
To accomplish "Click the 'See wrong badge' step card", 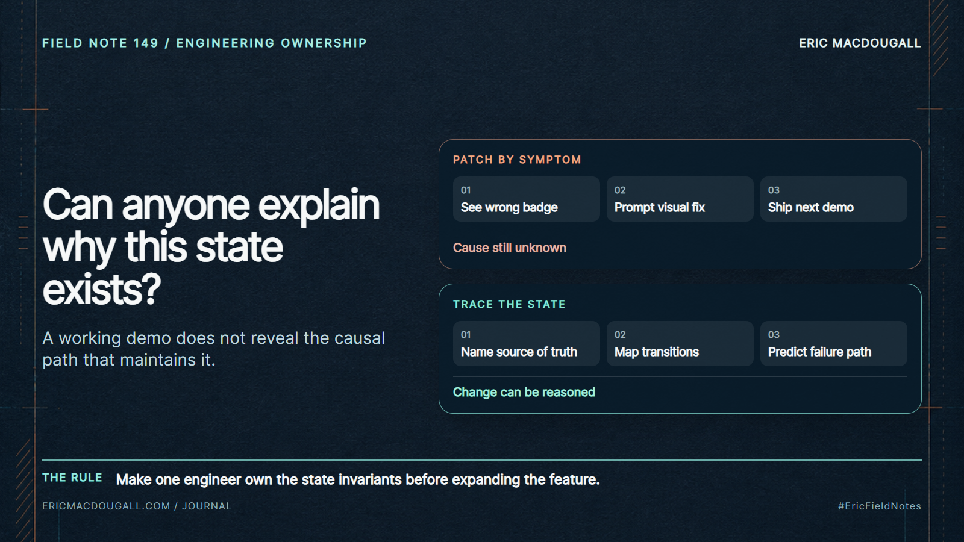I will click(526, 199).
